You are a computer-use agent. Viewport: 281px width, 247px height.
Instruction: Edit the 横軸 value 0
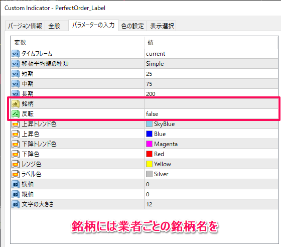click(148, 184)
